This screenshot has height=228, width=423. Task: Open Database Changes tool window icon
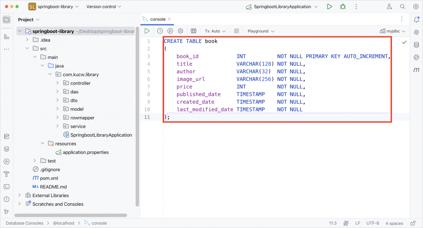(x=7, y=137)
